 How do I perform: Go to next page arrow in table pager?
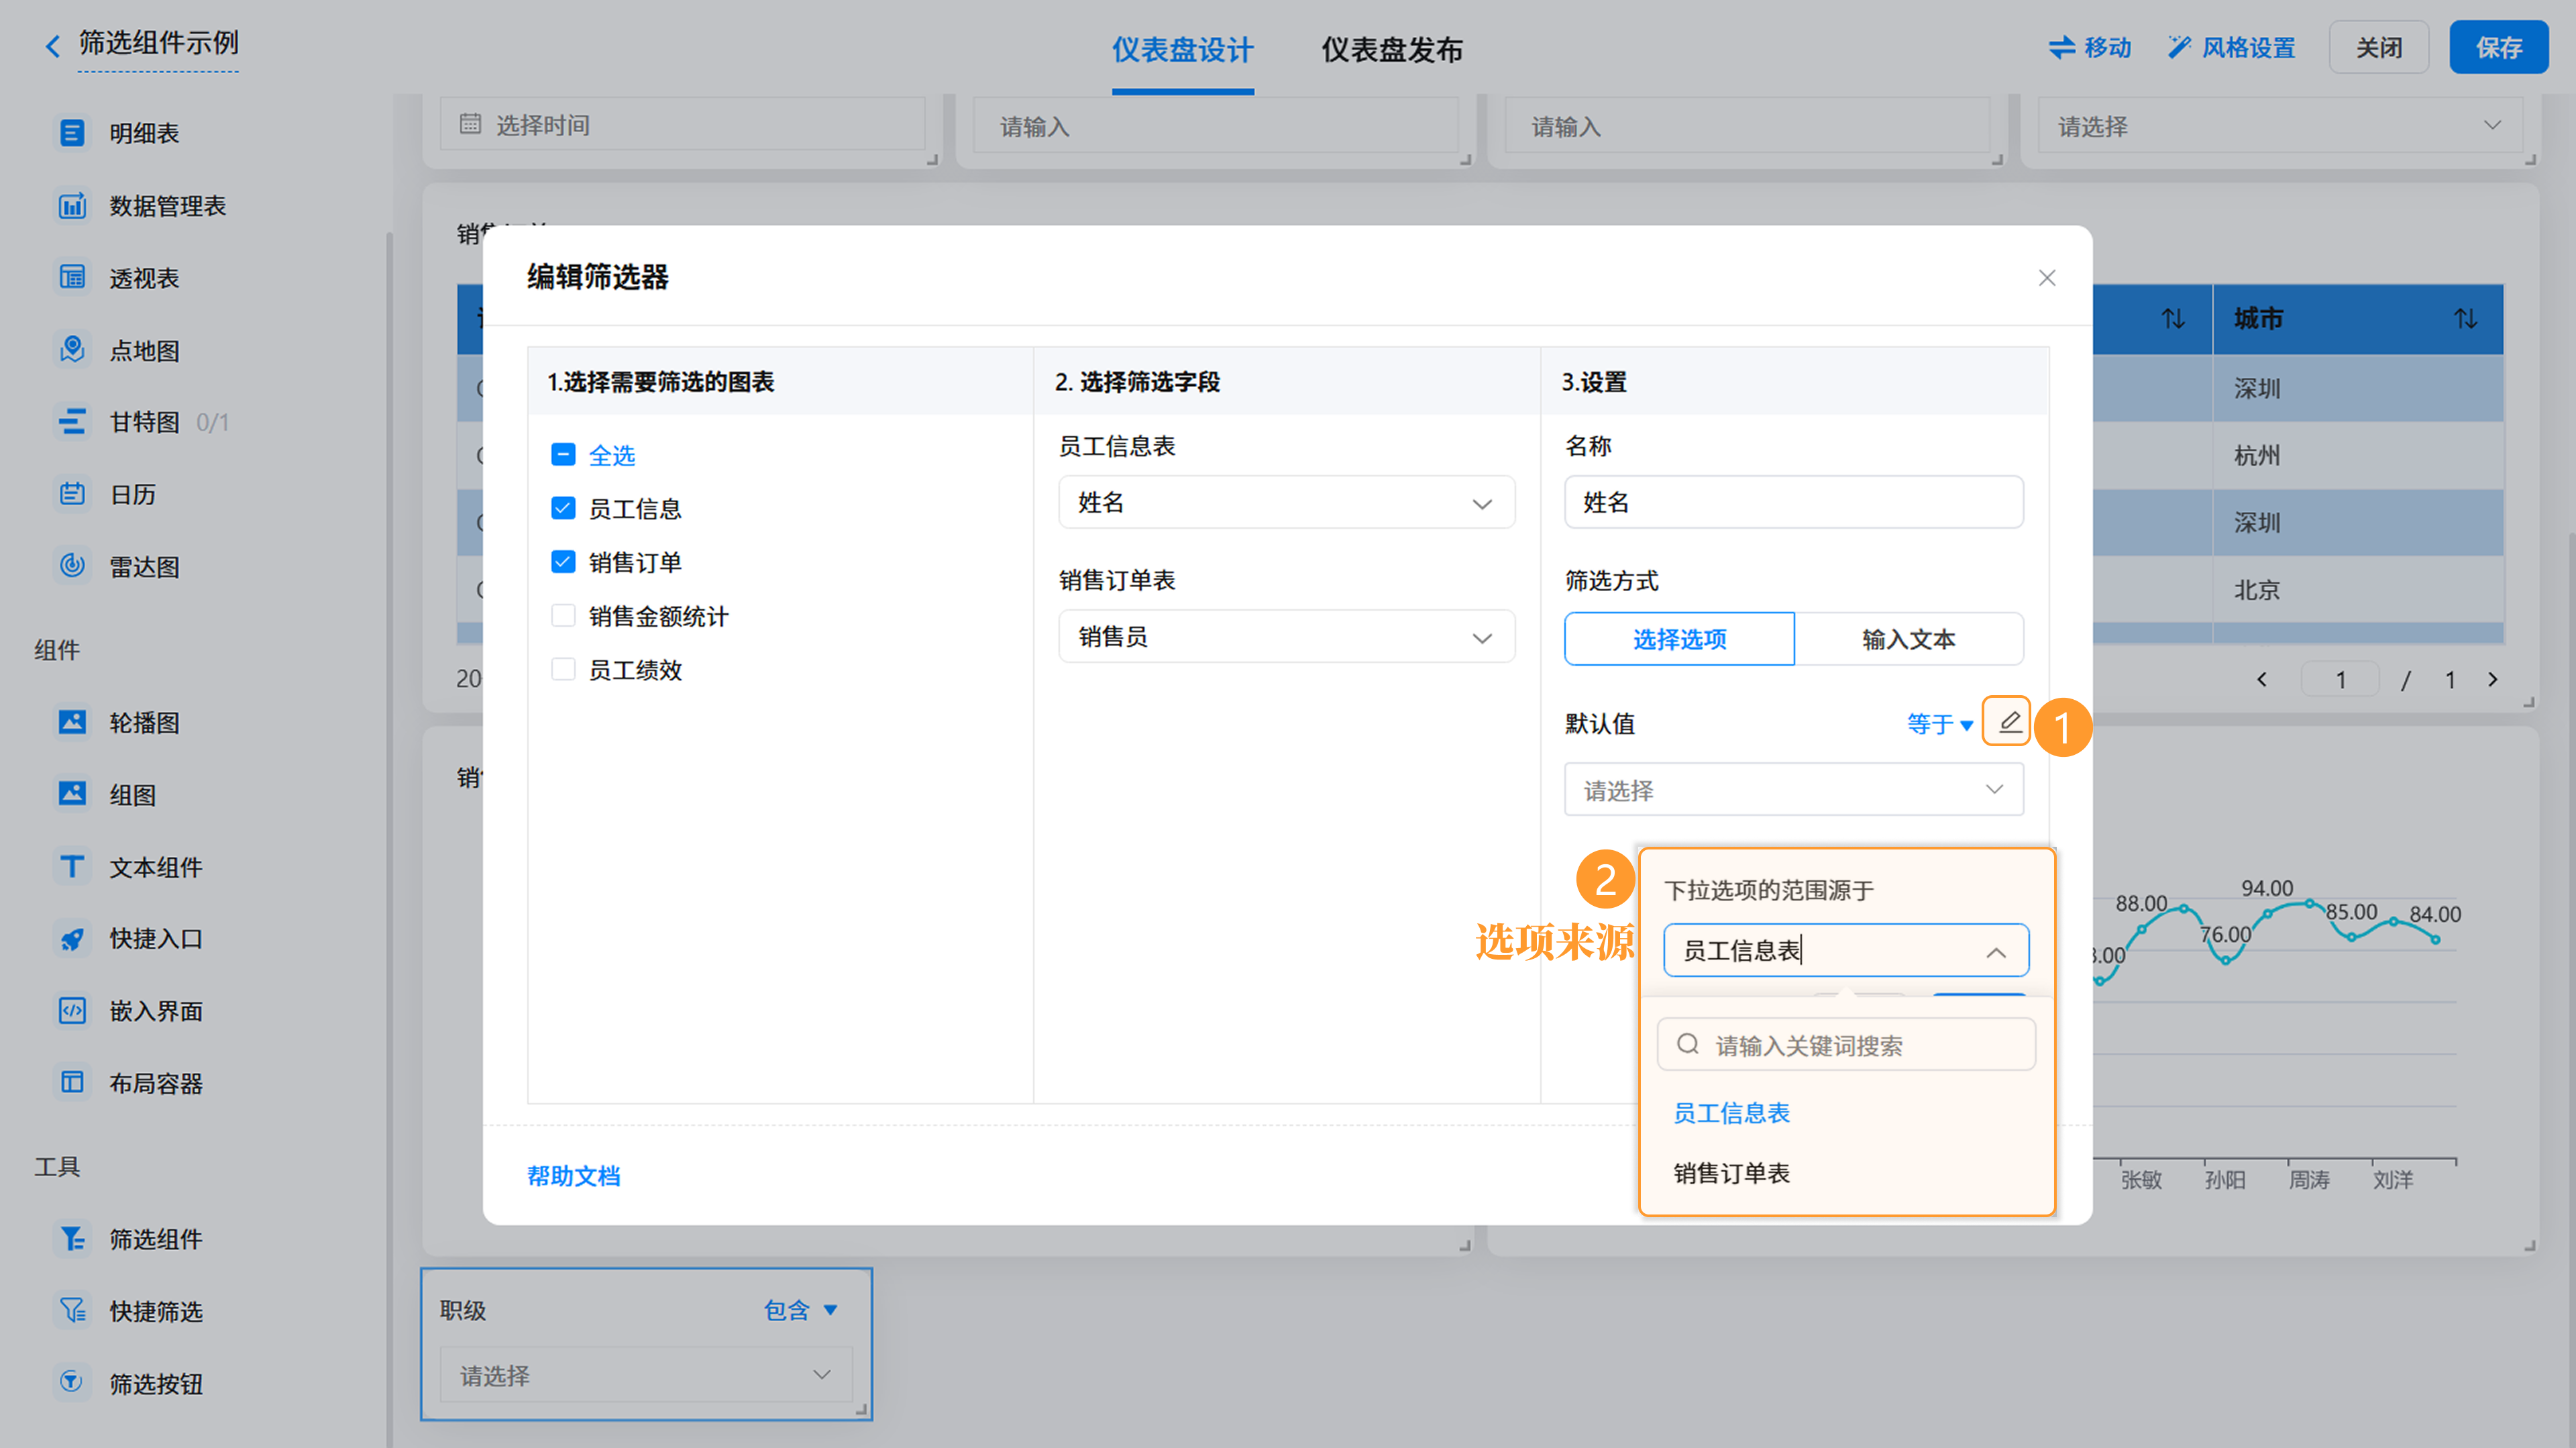click(x=2492, y=679)
